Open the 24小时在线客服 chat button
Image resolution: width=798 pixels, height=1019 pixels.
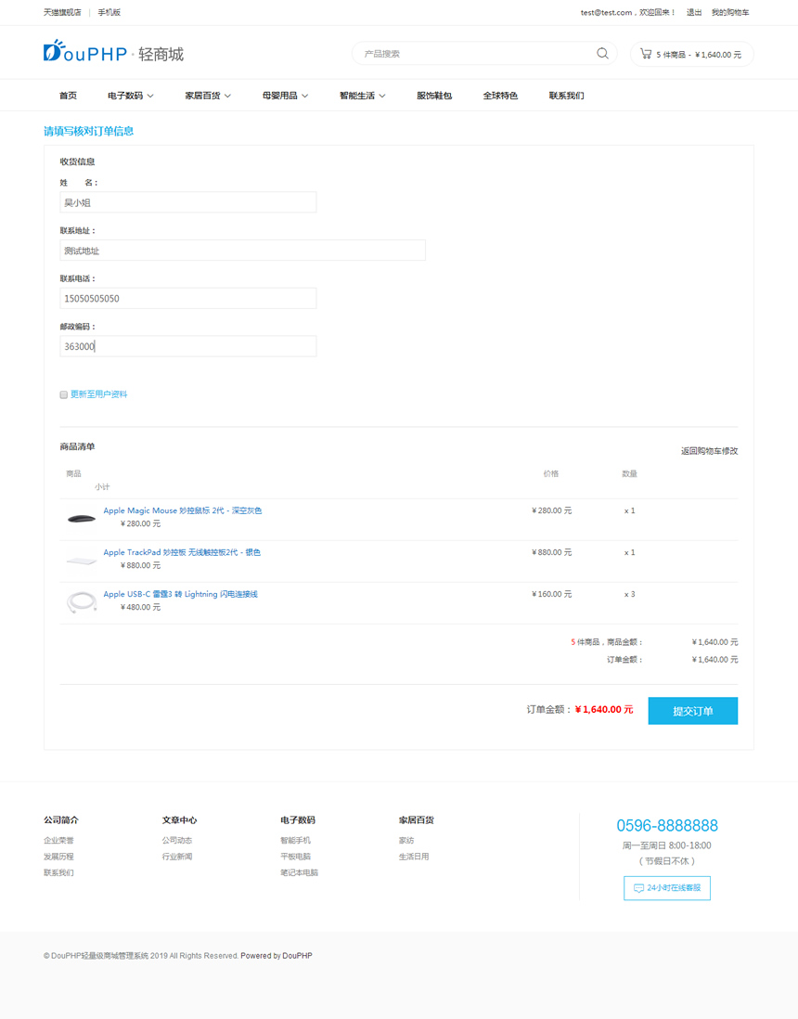pos(667,888)
